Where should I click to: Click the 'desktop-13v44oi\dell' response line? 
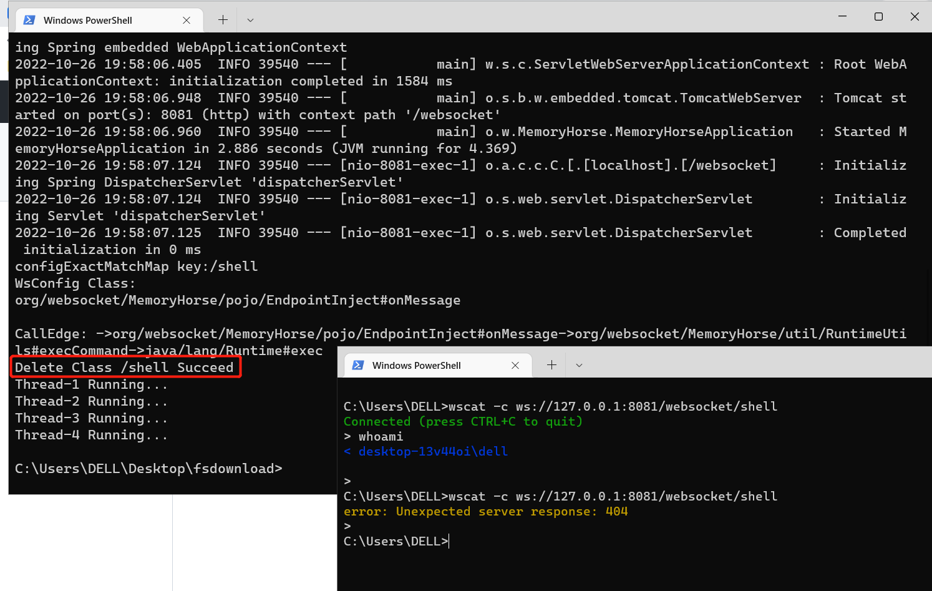(x=426, y=451)
